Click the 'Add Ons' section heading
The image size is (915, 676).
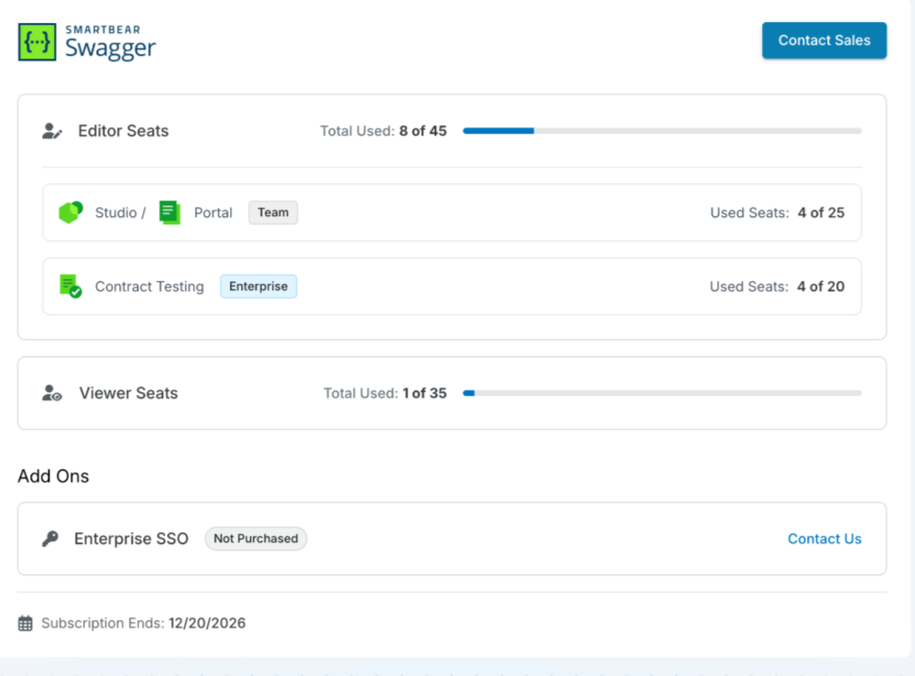(53, 475)
